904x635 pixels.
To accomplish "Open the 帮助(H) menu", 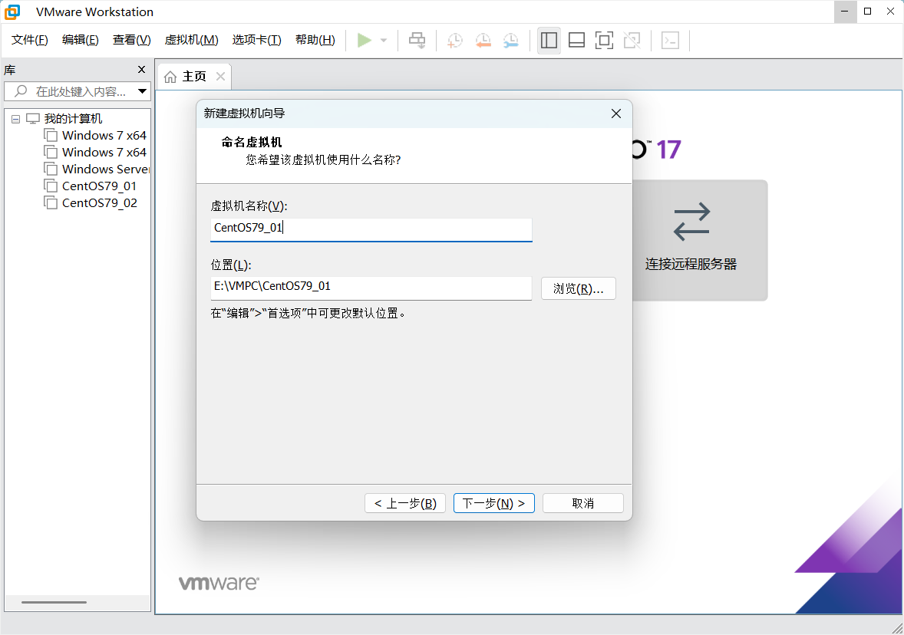I will [x=315, y=40].
